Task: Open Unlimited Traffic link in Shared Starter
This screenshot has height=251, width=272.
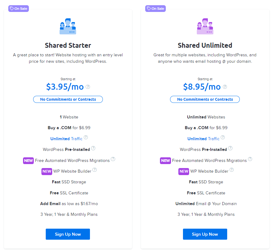Action: [x=66, y=139]
